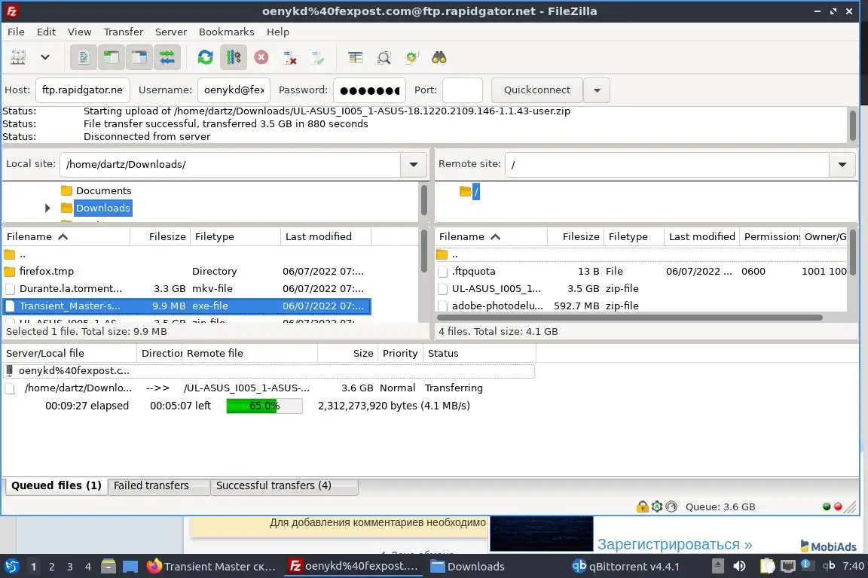Click the 65.0% transfer progress bar
Viewport: 868px width, 578px height.
(x=264, y=406)
